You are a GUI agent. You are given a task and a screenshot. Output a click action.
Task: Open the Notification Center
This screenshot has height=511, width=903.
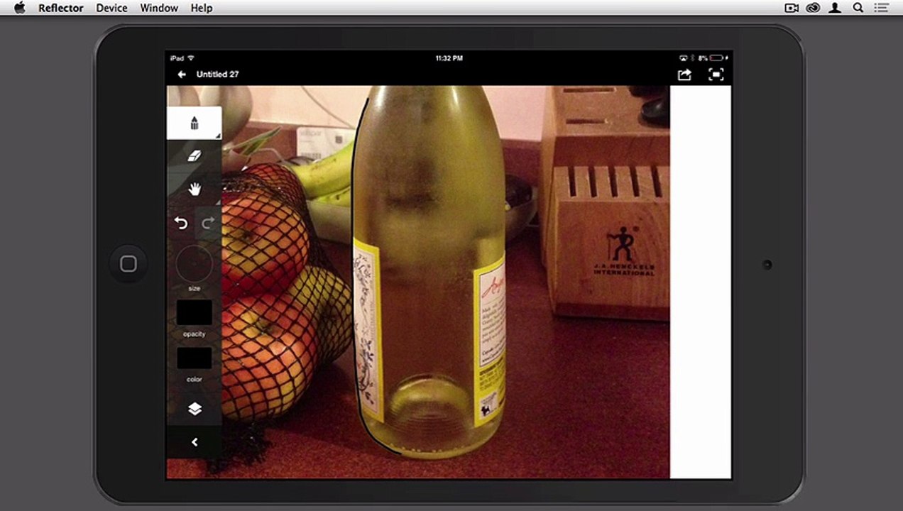pos(881,8)
